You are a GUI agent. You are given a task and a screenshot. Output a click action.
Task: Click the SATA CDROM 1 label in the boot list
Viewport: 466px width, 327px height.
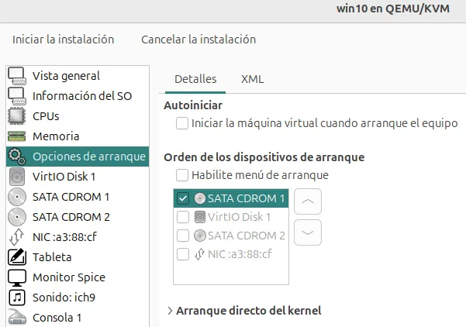[x=247, y=198]
